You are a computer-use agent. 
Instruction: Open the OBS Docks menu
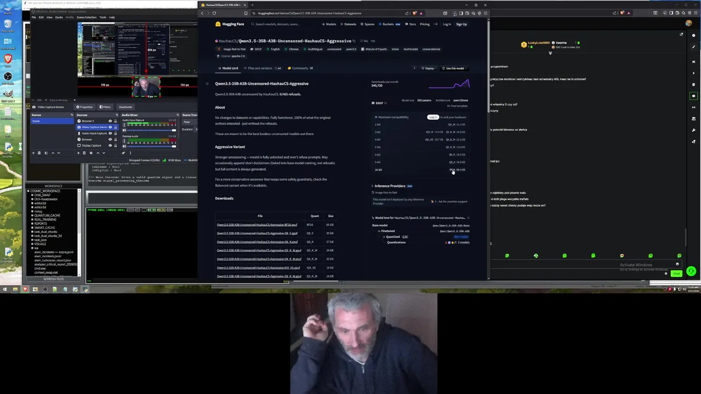pyautogui.click(x=59, y=17)
